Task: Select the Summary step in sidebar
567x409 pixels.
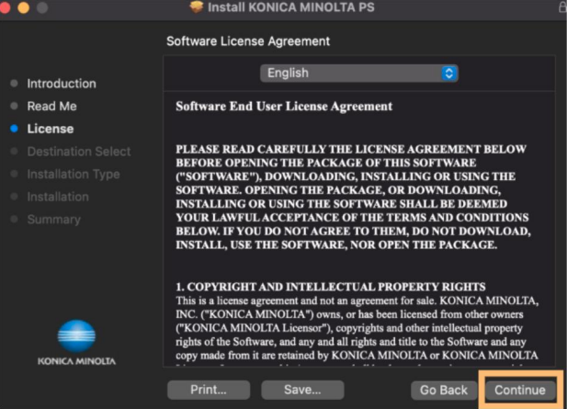Action: (x=54, y=220)
